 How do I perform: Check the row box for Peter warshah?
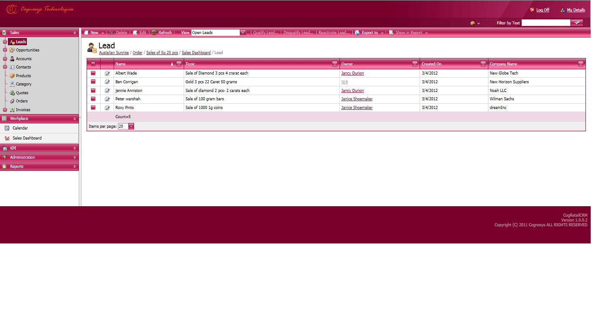[x=93, y=99]
